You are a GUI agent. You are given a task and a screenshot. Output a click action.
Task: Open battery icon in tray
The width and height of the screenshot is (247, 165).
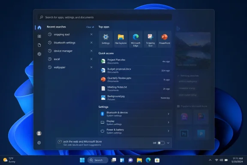[x=226, y=160]
